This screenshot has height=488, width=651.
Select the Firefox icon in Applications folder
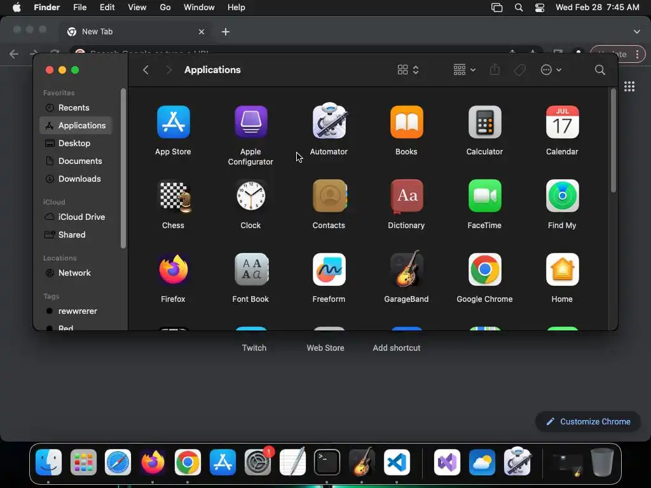(x=173, y=269)
